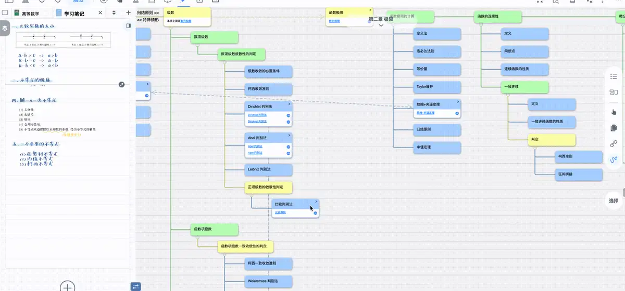Screen dimensions: 625x291
Task: Select the 柯西收敛准则 node
Action: [x=268, y=89]
